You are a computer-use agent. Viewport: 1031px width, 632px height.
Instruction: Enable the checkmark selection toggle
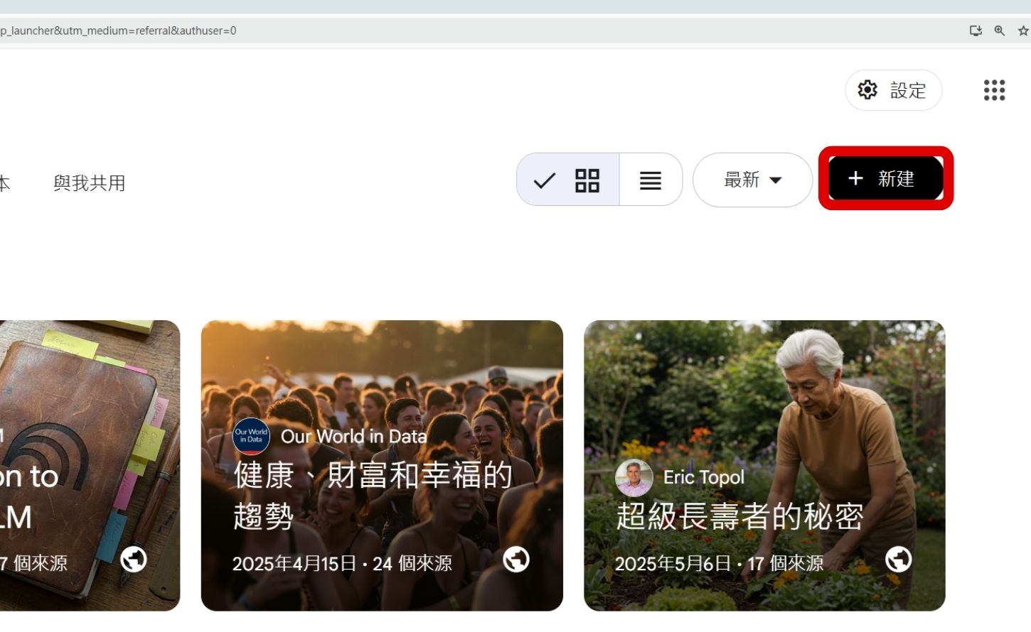tap(543, 180)
